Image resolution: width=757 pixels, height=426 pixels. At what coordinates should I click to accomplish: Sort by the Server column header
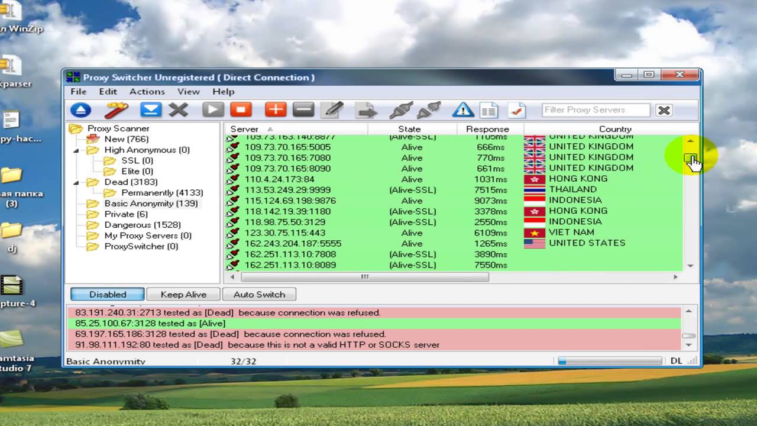tap(296, 129)
